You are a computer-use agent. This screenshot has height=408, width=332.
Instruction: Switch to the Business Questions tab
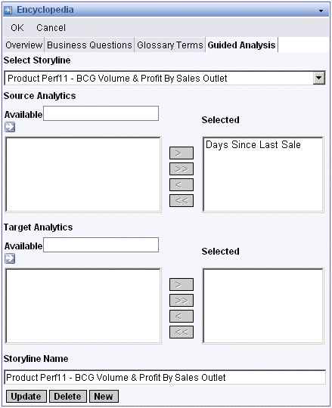pyautogui.click(x=89, y=45)
